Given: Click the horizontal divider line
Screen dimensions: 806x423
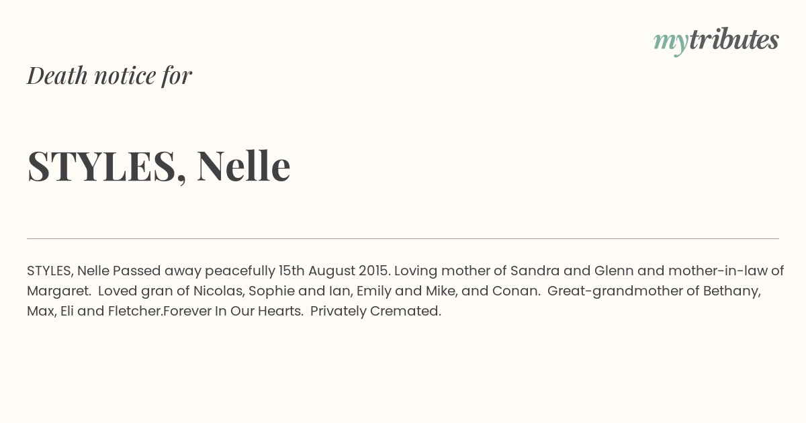Looking at the screenshot, I should pyautogui.click(x=403, y=238).
